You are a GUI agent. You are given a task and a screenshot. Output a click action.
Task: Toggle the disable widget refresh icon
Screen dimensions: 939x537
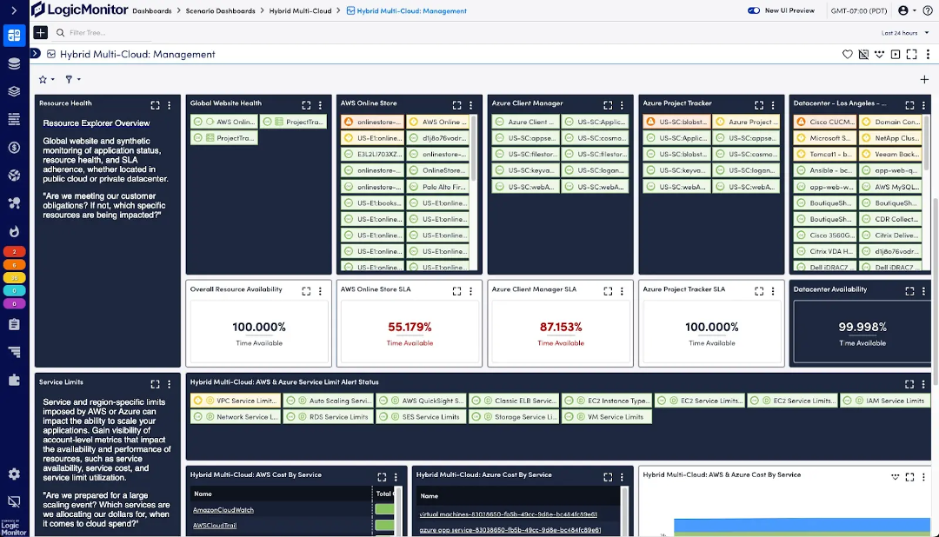[863, 54]
